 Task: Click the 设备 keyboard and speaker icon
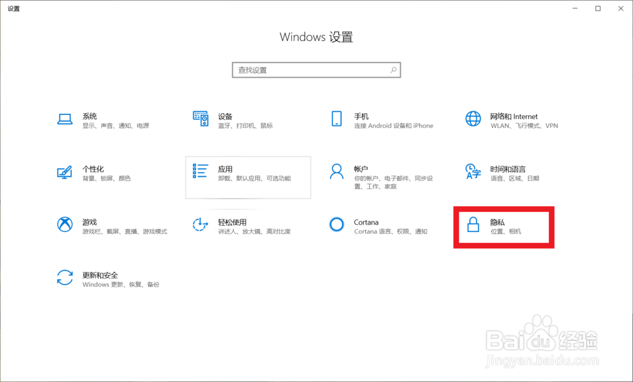click(201, 119)
